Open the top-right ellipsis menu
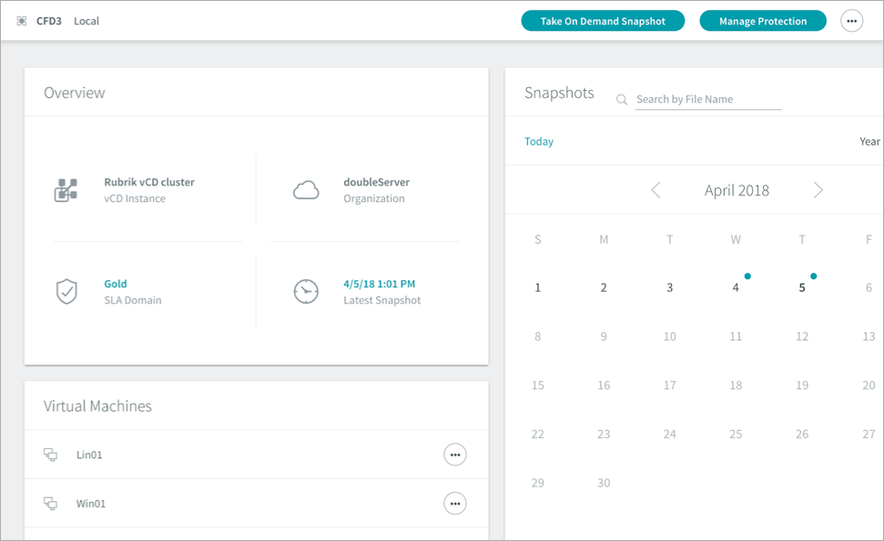 851,21
